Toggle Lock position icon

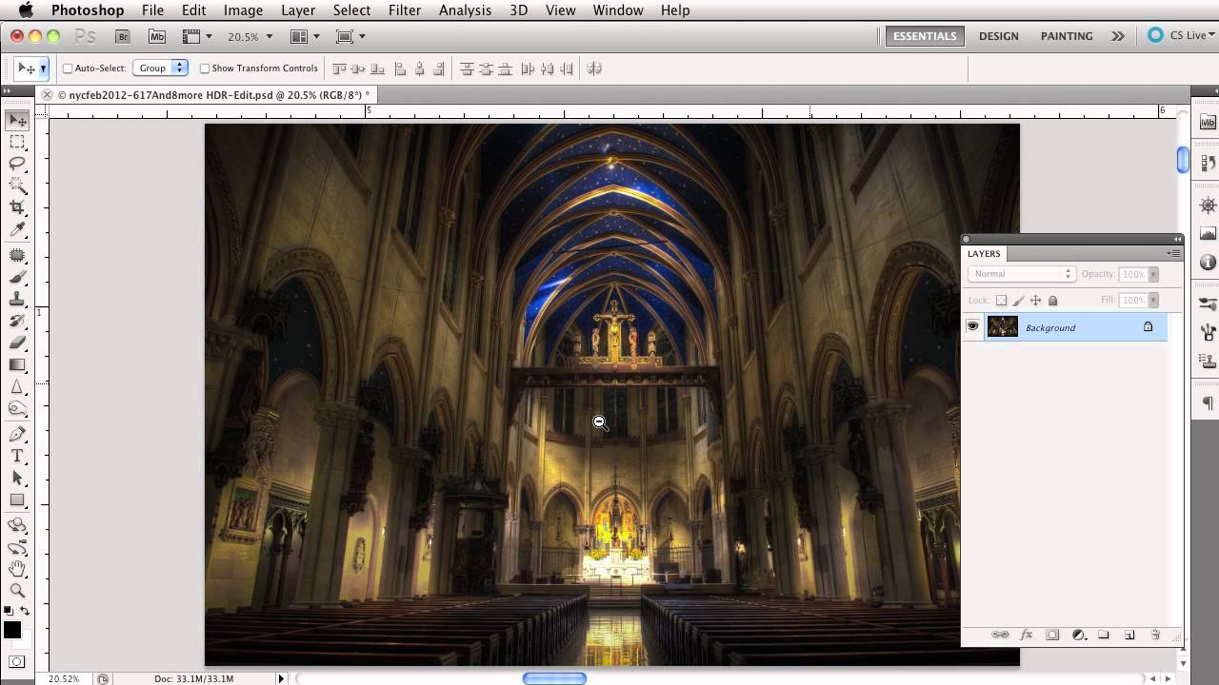1035,301
